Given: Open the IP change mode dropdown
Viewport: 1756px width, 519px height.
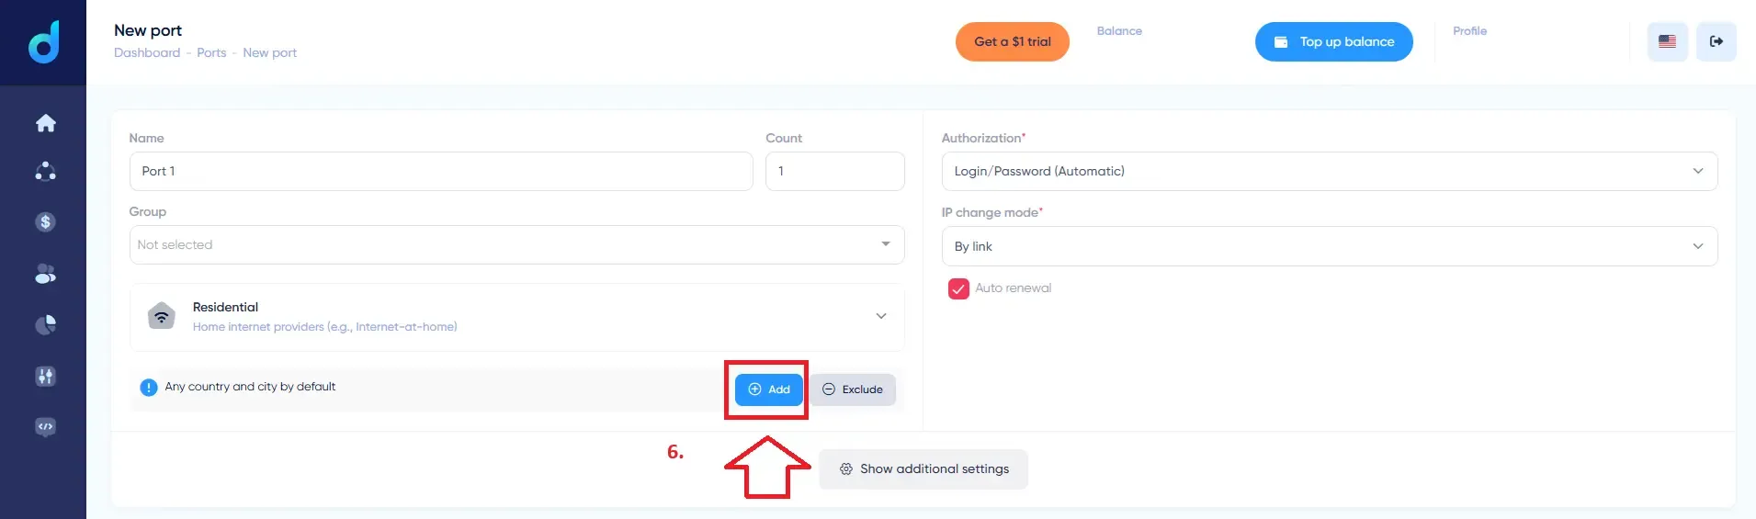Looking at the screenshot, I should [x=1329, y=246].
